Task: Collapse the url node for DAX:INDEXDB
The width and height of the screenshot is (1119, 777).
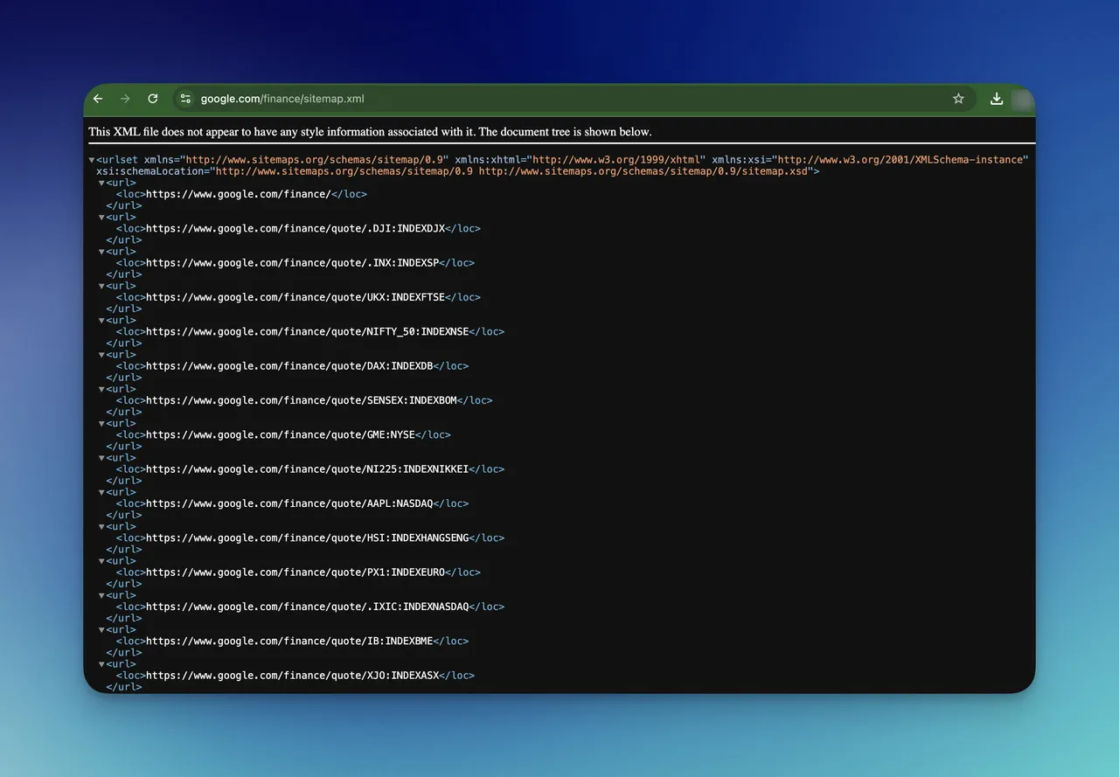Action: [x=101, y=355]
